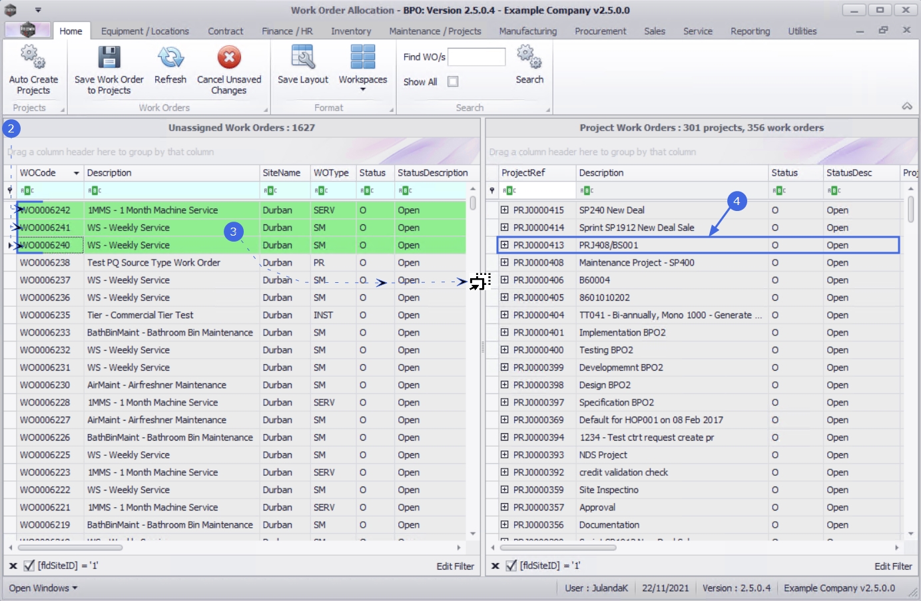
Task: Expand project PRJ0000408
Action: tap(505, 262)
